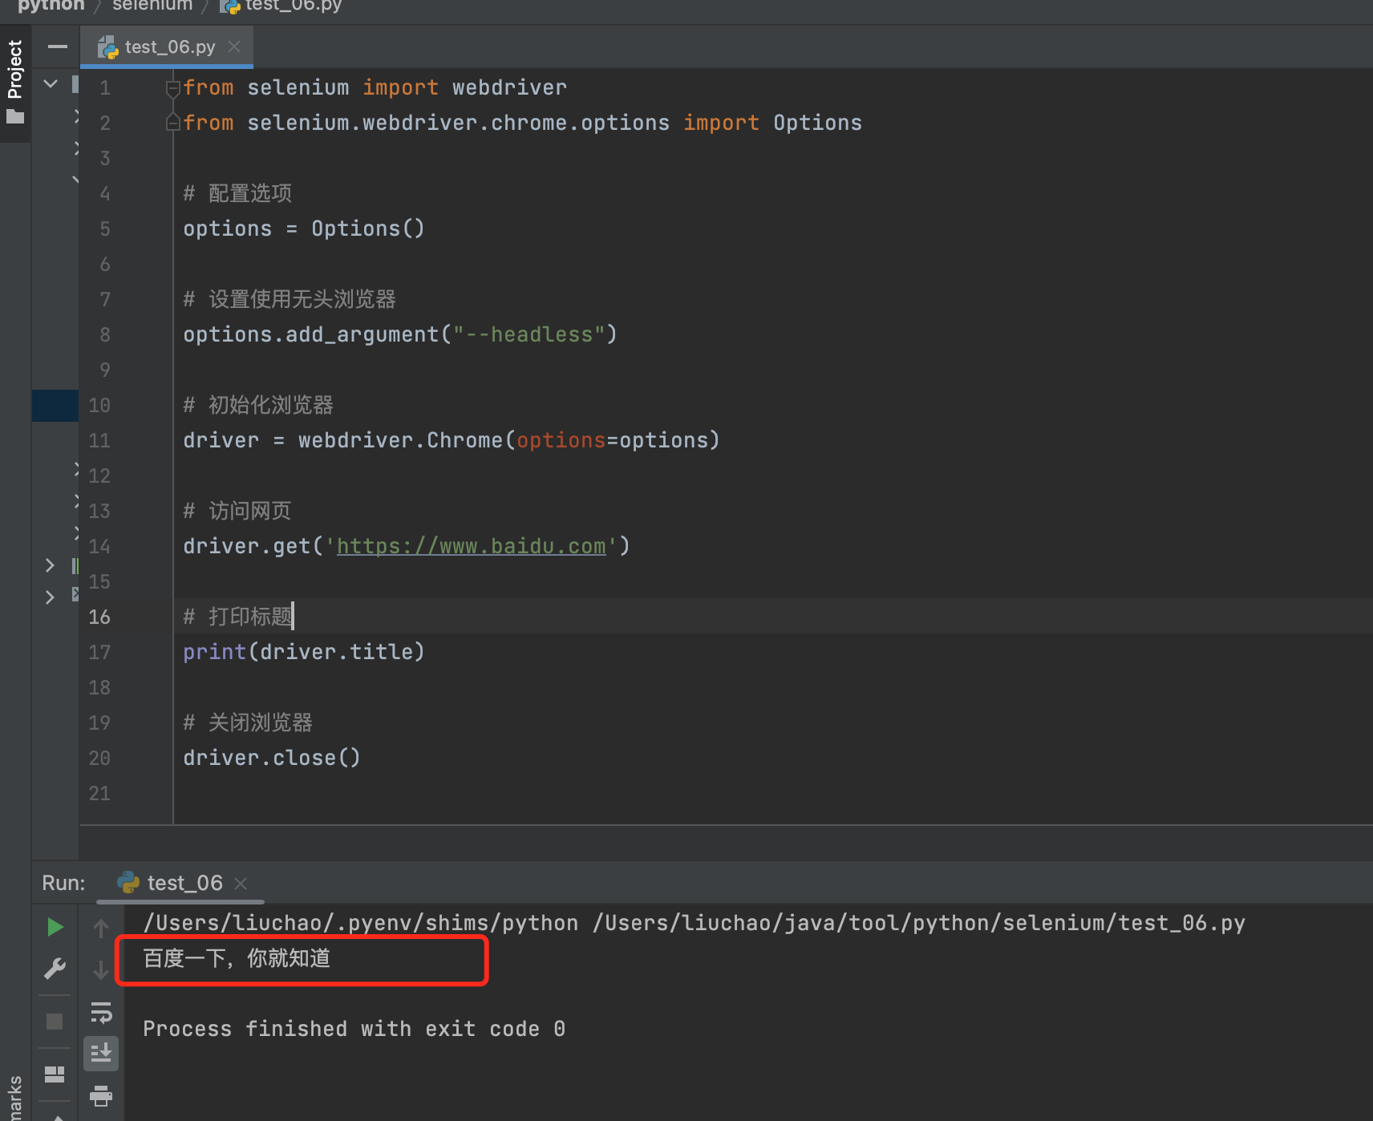
Task: Stop the process with the square icon
Action: [x=55, y=1022]
